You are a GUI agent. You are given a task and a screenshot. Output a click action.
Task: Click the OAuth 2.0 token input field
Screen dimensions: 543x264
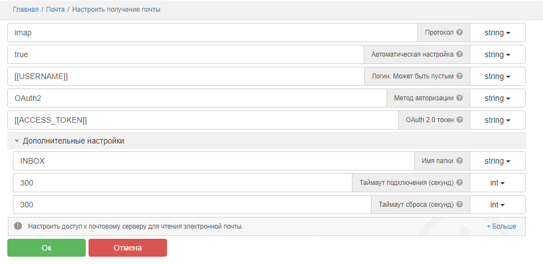pos(202,120)
